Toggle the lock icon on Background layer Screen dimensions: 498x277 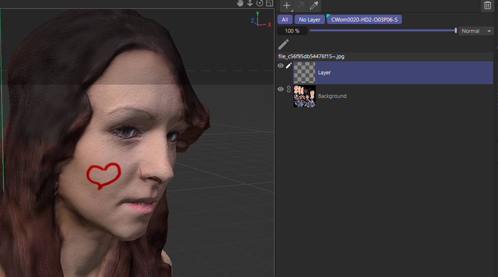click(288, 89)
